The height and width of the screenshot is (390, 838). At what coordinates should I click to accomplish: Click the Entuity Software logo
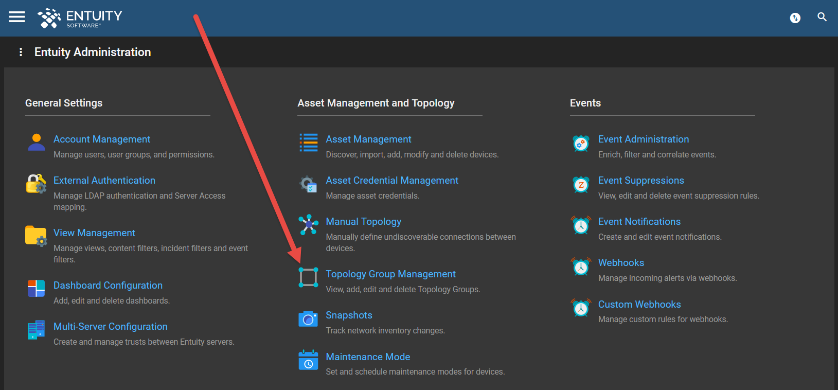pos(80,18)
